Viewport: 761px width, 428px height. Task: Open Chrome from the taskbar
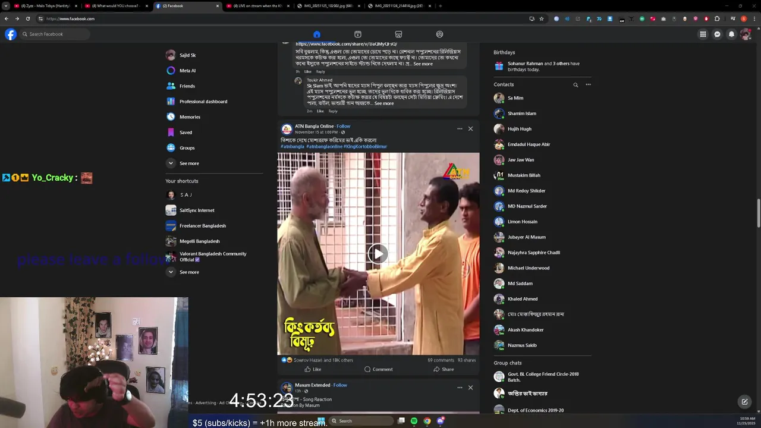tap(427, 421)
